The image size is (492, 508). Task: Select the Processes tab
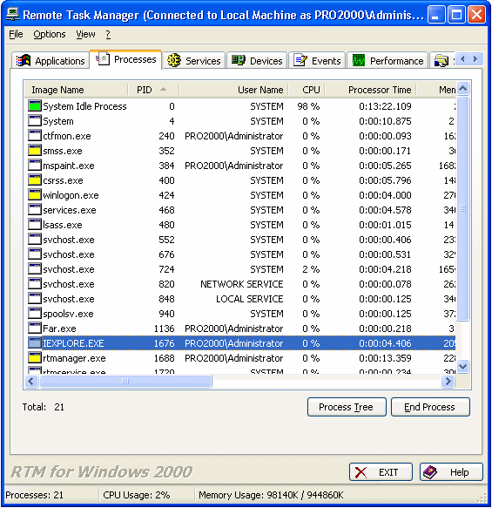pos(125,59)
